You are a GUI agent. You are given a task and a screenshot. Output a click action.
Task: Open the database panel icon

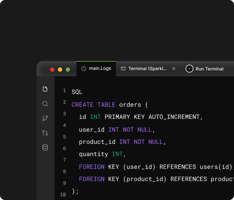coord(45,148)
